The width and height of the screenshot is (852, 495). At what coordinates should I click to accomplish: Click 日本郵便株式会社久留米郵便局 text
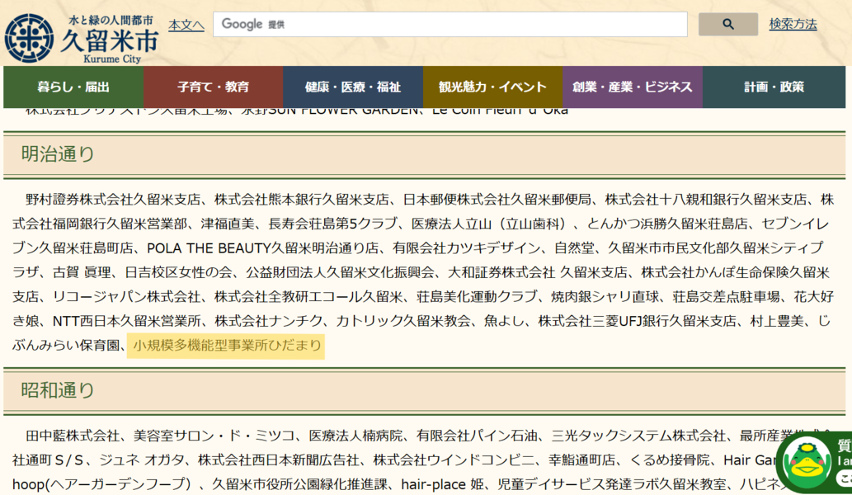[497, 200]
